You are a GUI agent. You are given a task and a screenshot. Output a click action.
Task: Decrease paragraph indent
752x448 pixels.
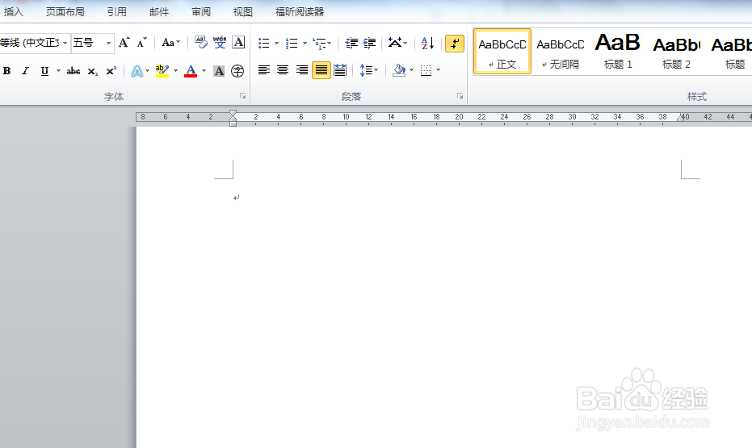click(x=351, y=43)
